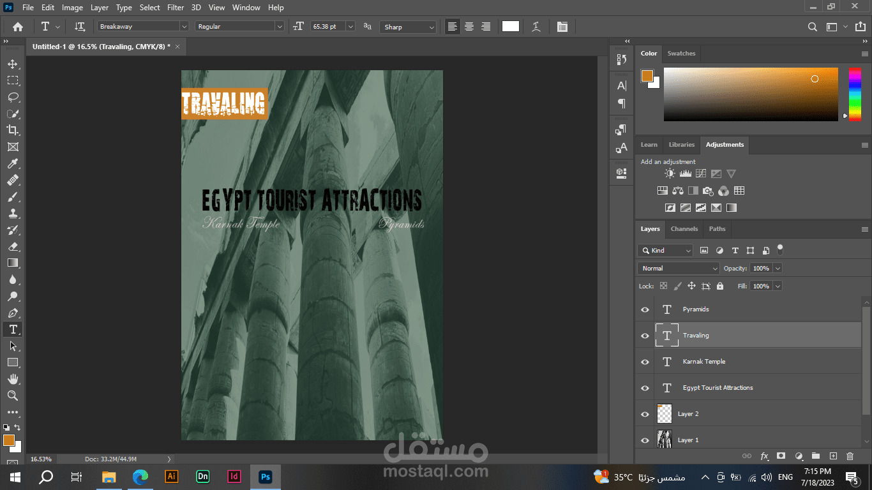Open the Image menu
The height and width of the screenshot is (490, 872).
click(x=72, y=8)
